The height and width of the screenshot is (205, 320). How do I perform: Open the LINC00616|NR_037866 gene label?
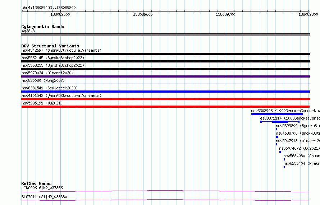click(x=42, y=188)
